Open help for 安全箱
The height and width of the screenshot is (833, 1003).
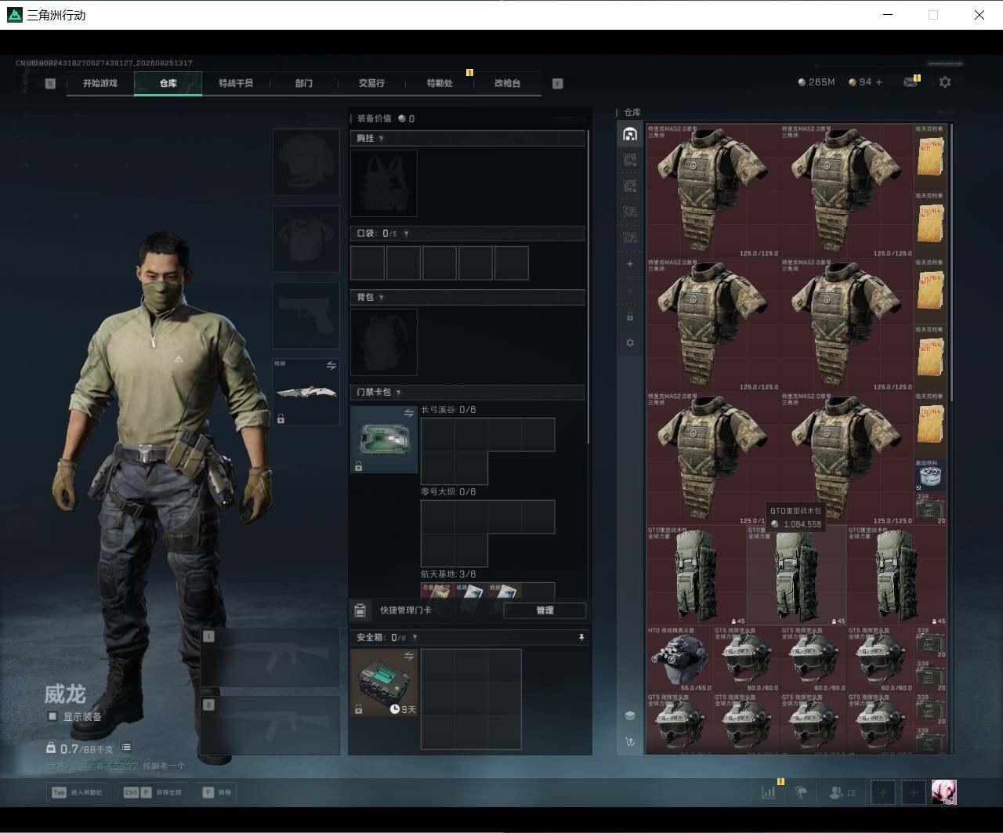[x=415, y=637]
